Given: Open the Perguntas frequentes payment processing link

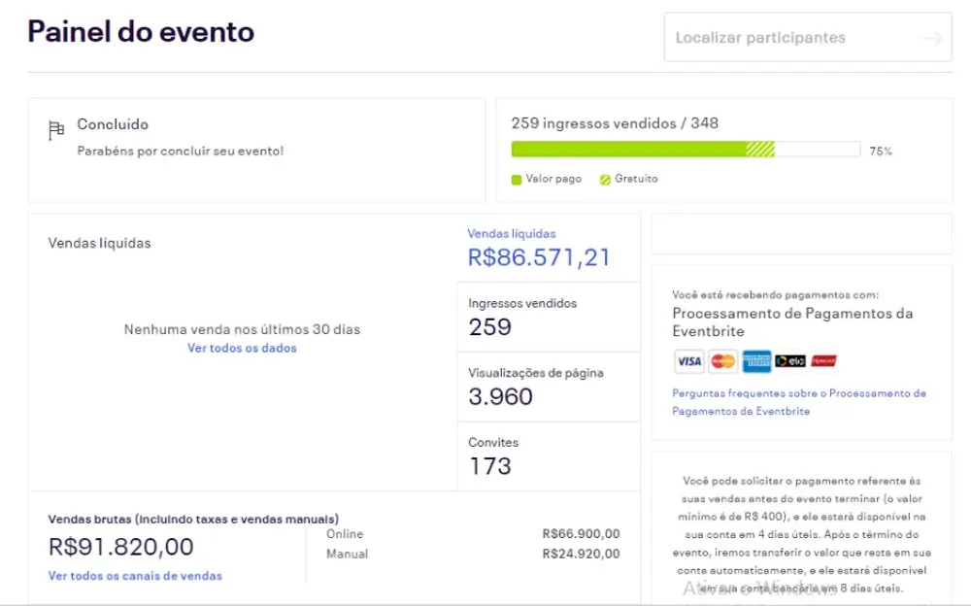Looking at the screenshot, I should (799, 402).
